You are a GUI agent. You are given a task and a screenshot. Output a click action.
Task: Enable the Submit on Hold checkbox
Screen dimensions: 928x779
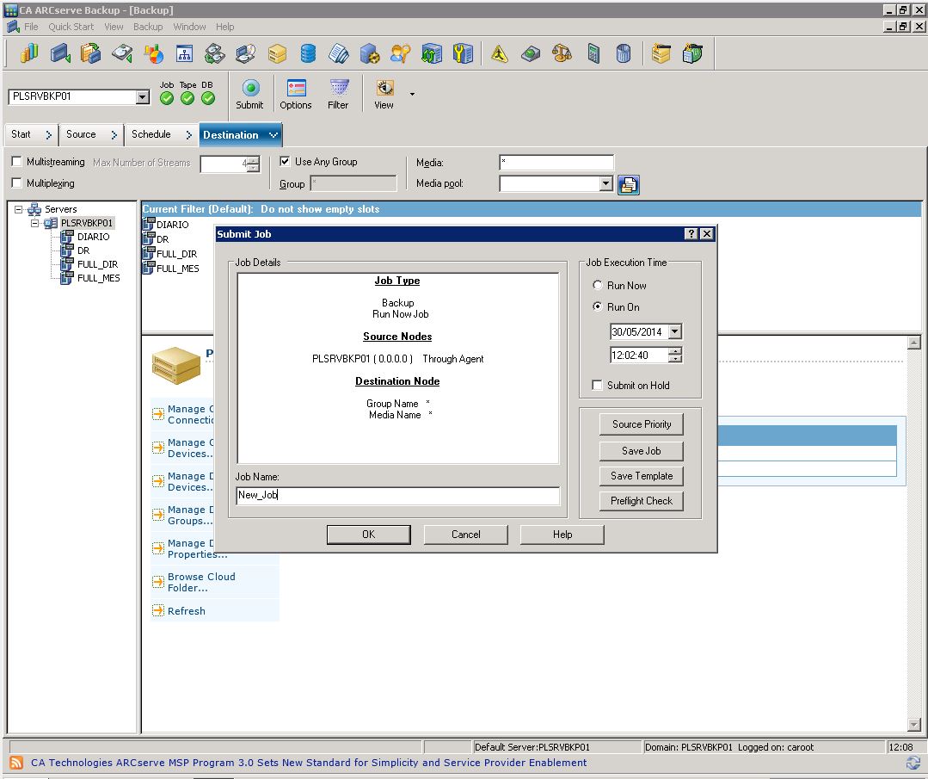[x=598, y=386]
